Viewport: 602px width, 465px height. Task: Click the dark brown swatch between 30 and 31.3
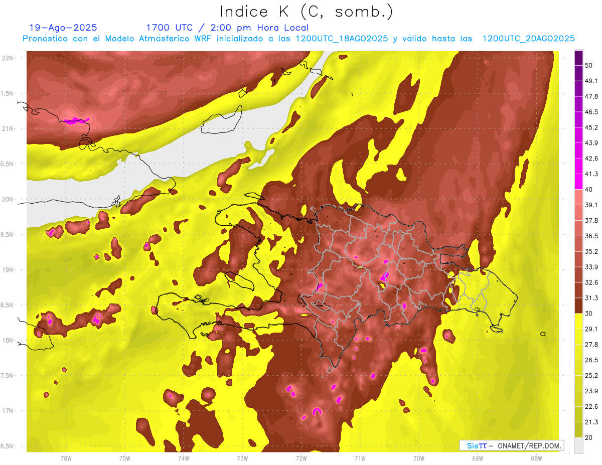(x=579, y=306)
